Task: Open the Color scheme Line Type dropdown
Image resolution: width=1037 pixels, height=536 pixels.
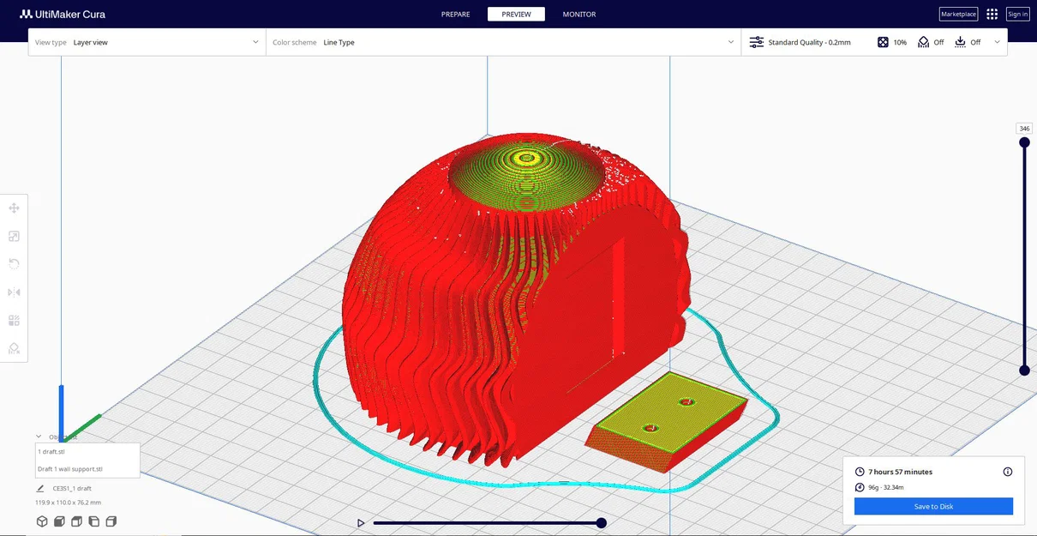Action: (x=503, y=42)
